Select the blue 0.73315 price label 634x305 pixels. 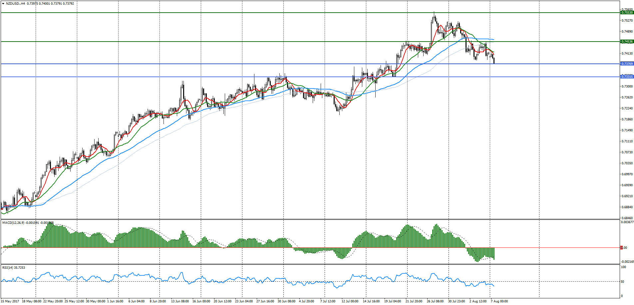tap(627, 77)
